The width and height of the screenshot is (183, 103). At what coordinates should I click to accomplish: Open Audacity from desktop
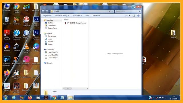(7, 47)
